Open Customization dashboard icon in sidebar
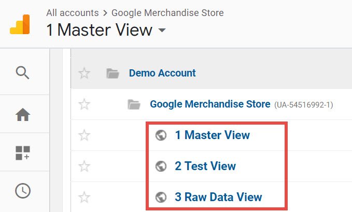The width and height of the screenshot is (352, 212). pos(22,153)
